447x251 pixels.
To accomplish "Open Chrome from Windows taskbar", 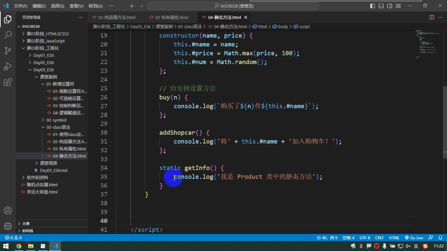I will (19, 246).
